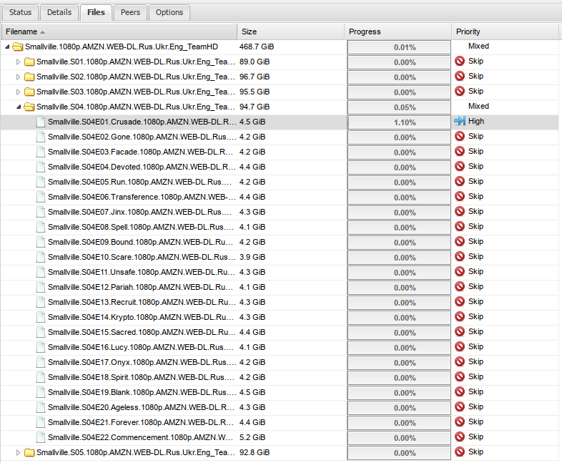
Task: Click the 3.9 GiB size of S04E10
Action: click(252, 257)
